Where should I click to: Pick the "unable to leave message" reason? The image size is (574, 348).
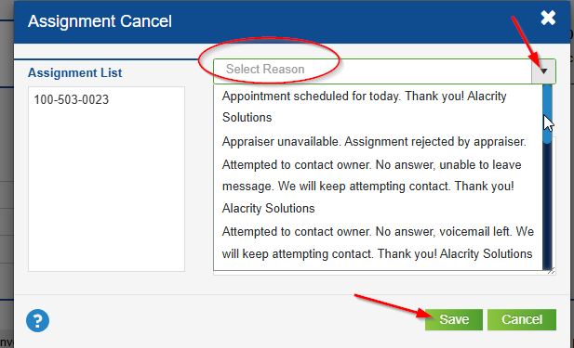click(x=378, y=187)
